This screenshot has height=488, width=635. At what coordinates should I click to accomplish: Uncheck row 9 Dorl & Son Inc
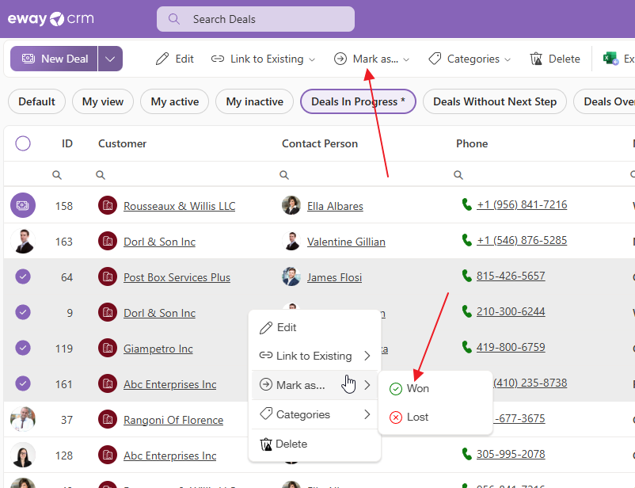tap(23, 312)
